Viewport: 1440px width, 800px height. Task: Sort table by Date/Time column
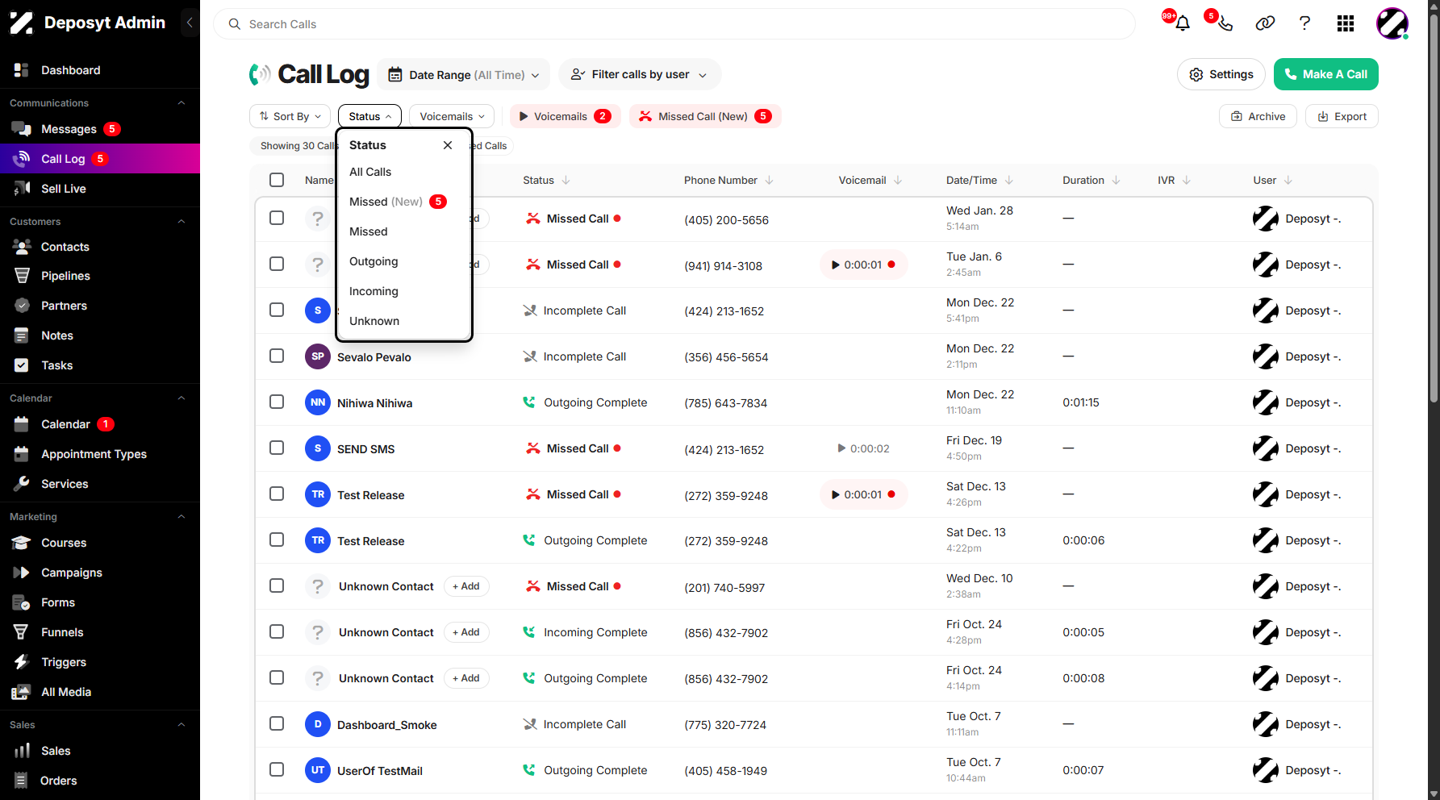pos(979,180)
